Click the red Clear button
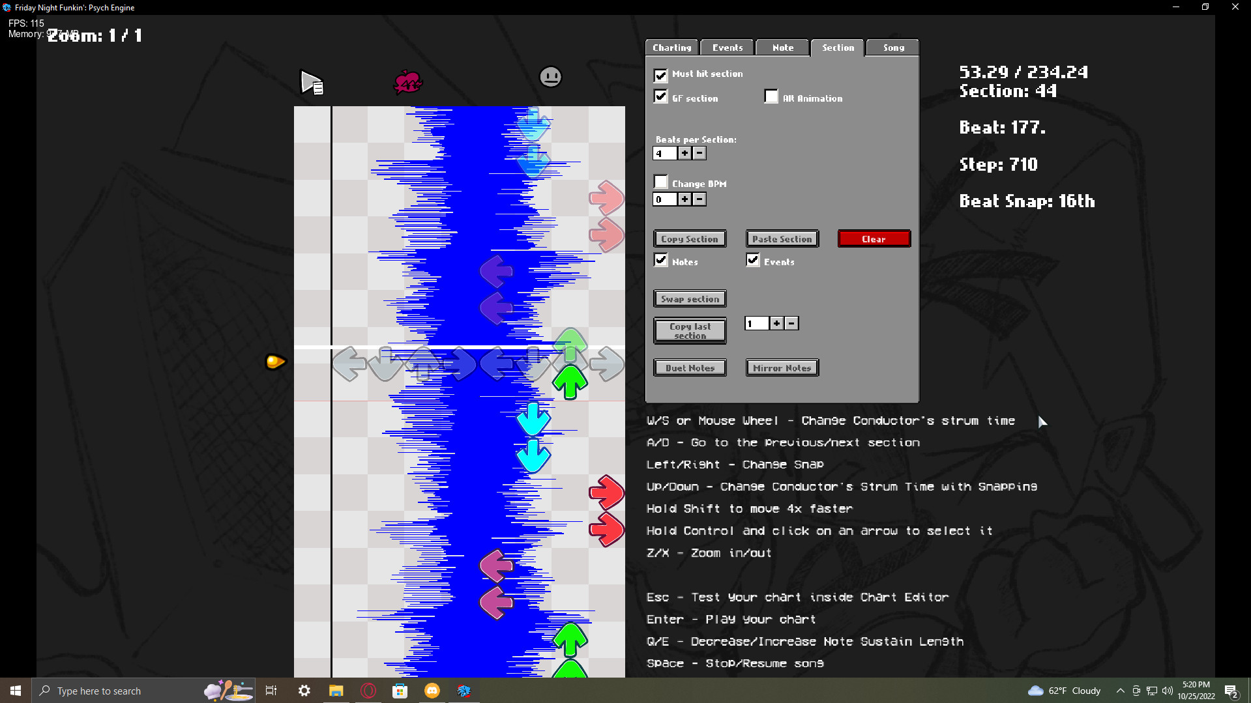This screenshot has width=1251, height=703. coord(874,239)
